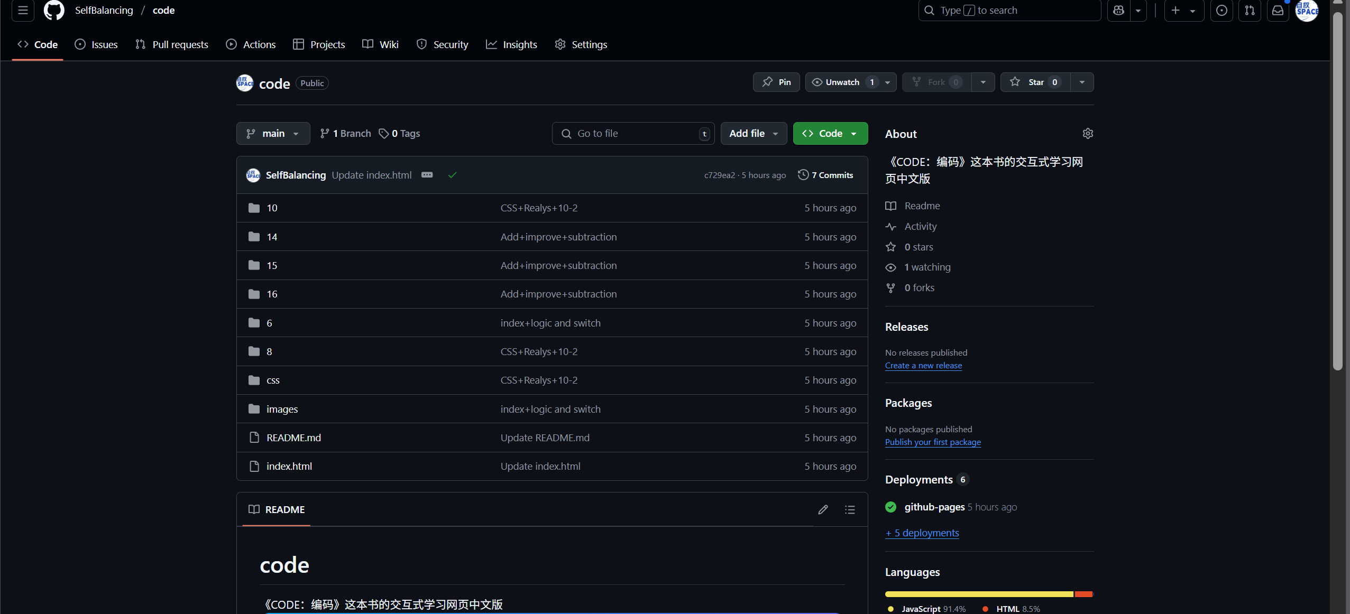
Task: Open the repository Settings tab
Action: pos(581,44)
